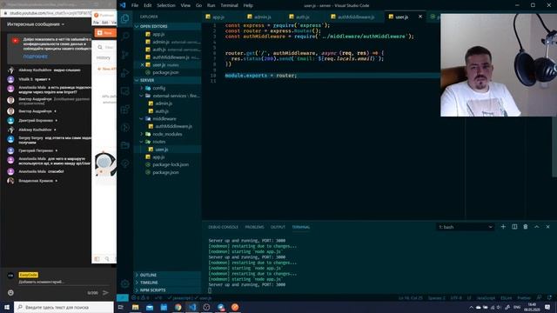Switch to the OUTPUT panel tab

[278, 227]
